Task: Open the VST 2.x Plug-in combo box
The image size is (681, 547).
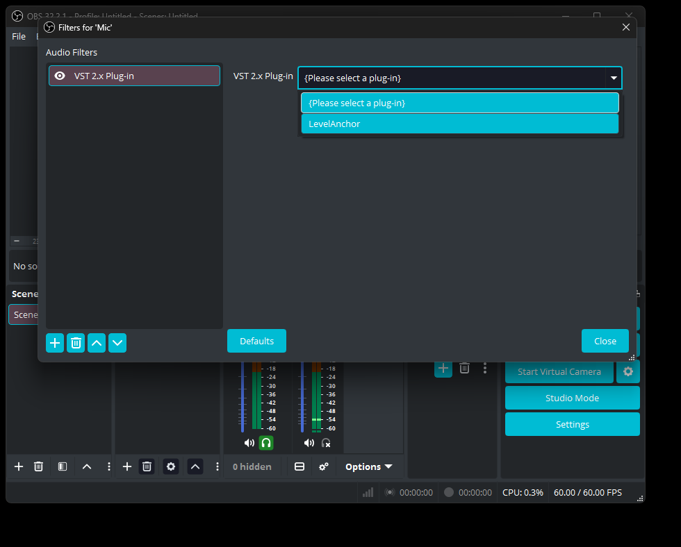Action: point(460,78)
